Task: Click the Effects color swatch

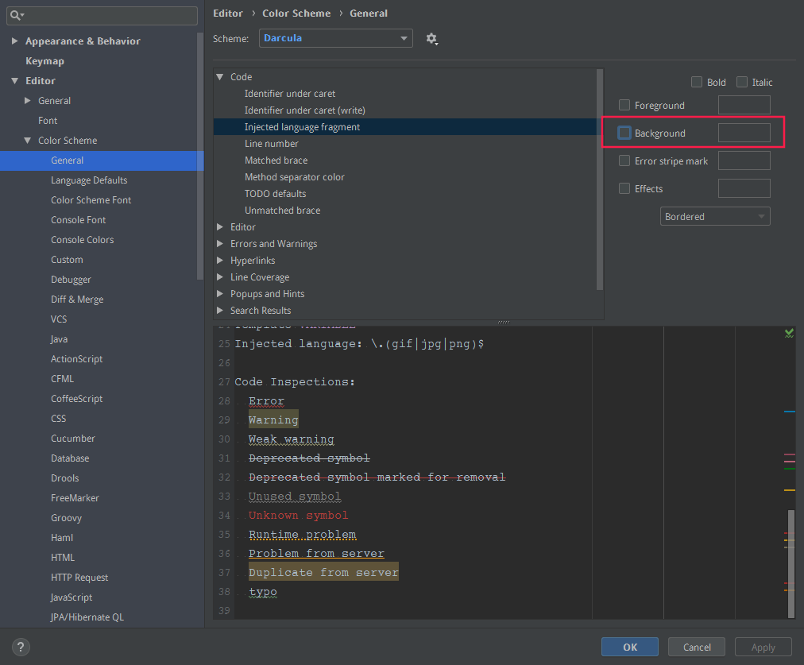Action: pos(744,188)
